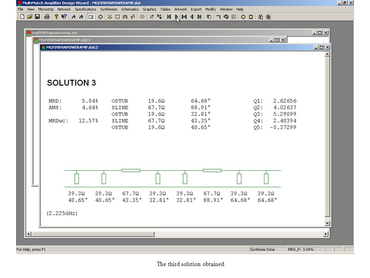370x278 pixels.
Task: Open the Microstrip menu
Action: click(46, 9)
